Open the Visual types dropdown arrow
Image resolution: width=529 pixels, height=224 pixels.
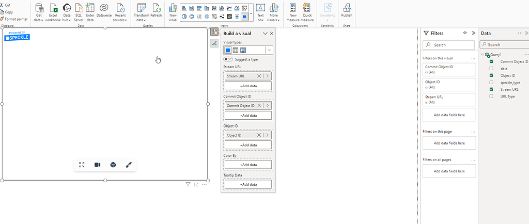[x=269, y=50]
